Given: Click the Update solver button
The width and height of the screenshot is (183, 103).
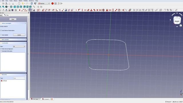Looking at the screenshot, I should click(x=19, y=35).
